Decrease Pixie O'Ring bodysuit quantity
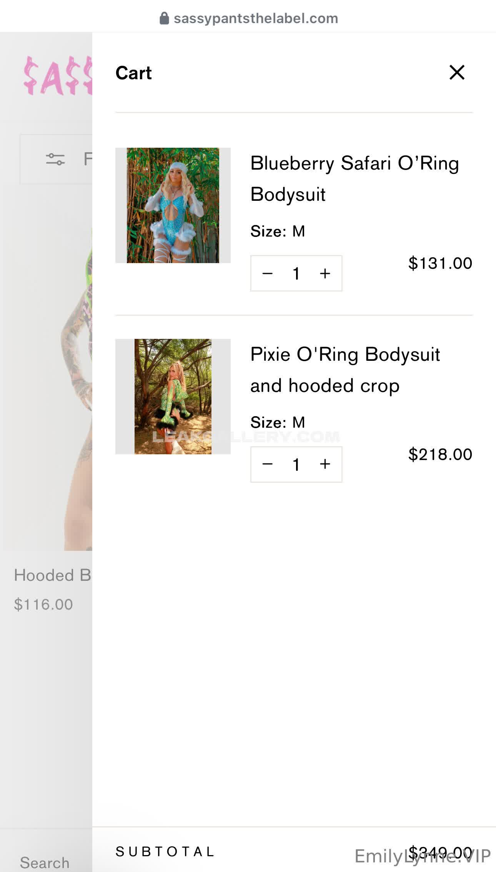 (x=267, y=464)
